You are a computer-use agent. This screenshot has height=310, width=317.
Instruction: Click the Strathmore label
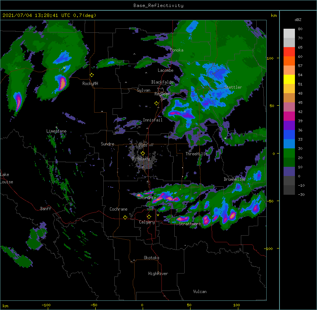(190, 224)
